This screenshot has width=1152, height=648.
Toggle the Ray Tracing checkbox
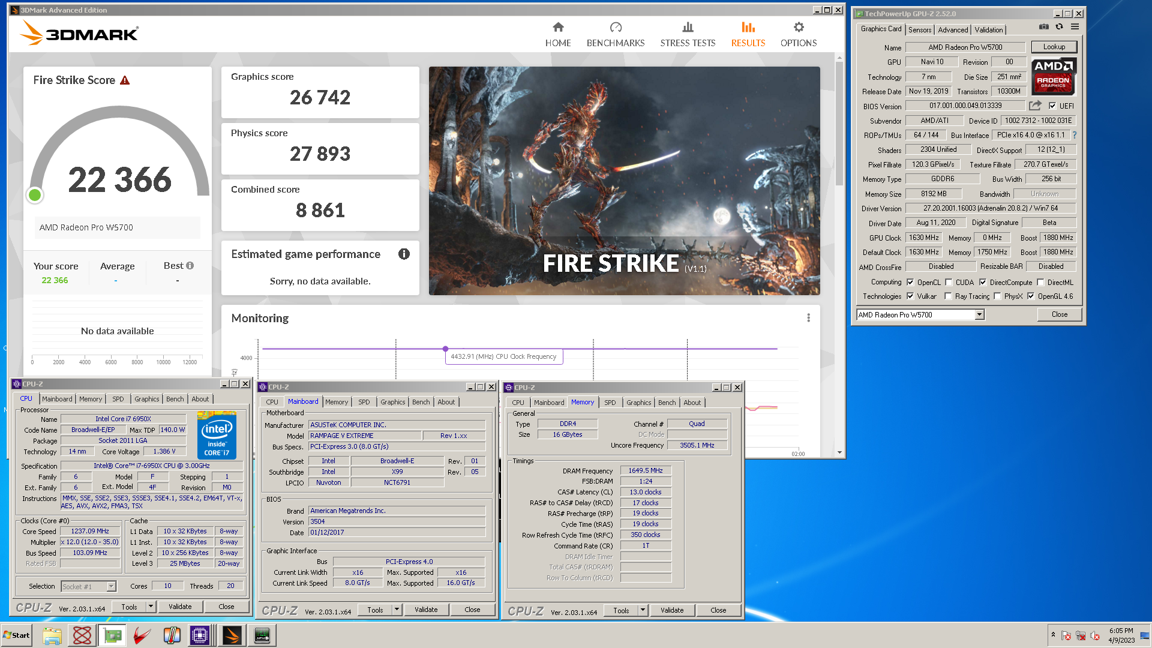[x=948, y=296]
